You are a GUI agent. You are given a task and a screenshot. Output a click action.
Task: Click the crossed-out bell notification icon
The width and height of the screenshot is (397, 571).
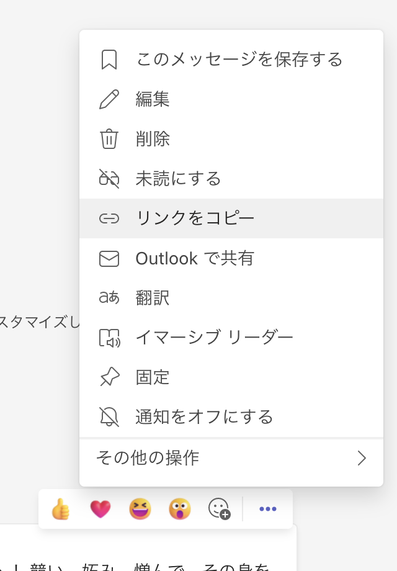pyautogui.click(x=109, y=416)
